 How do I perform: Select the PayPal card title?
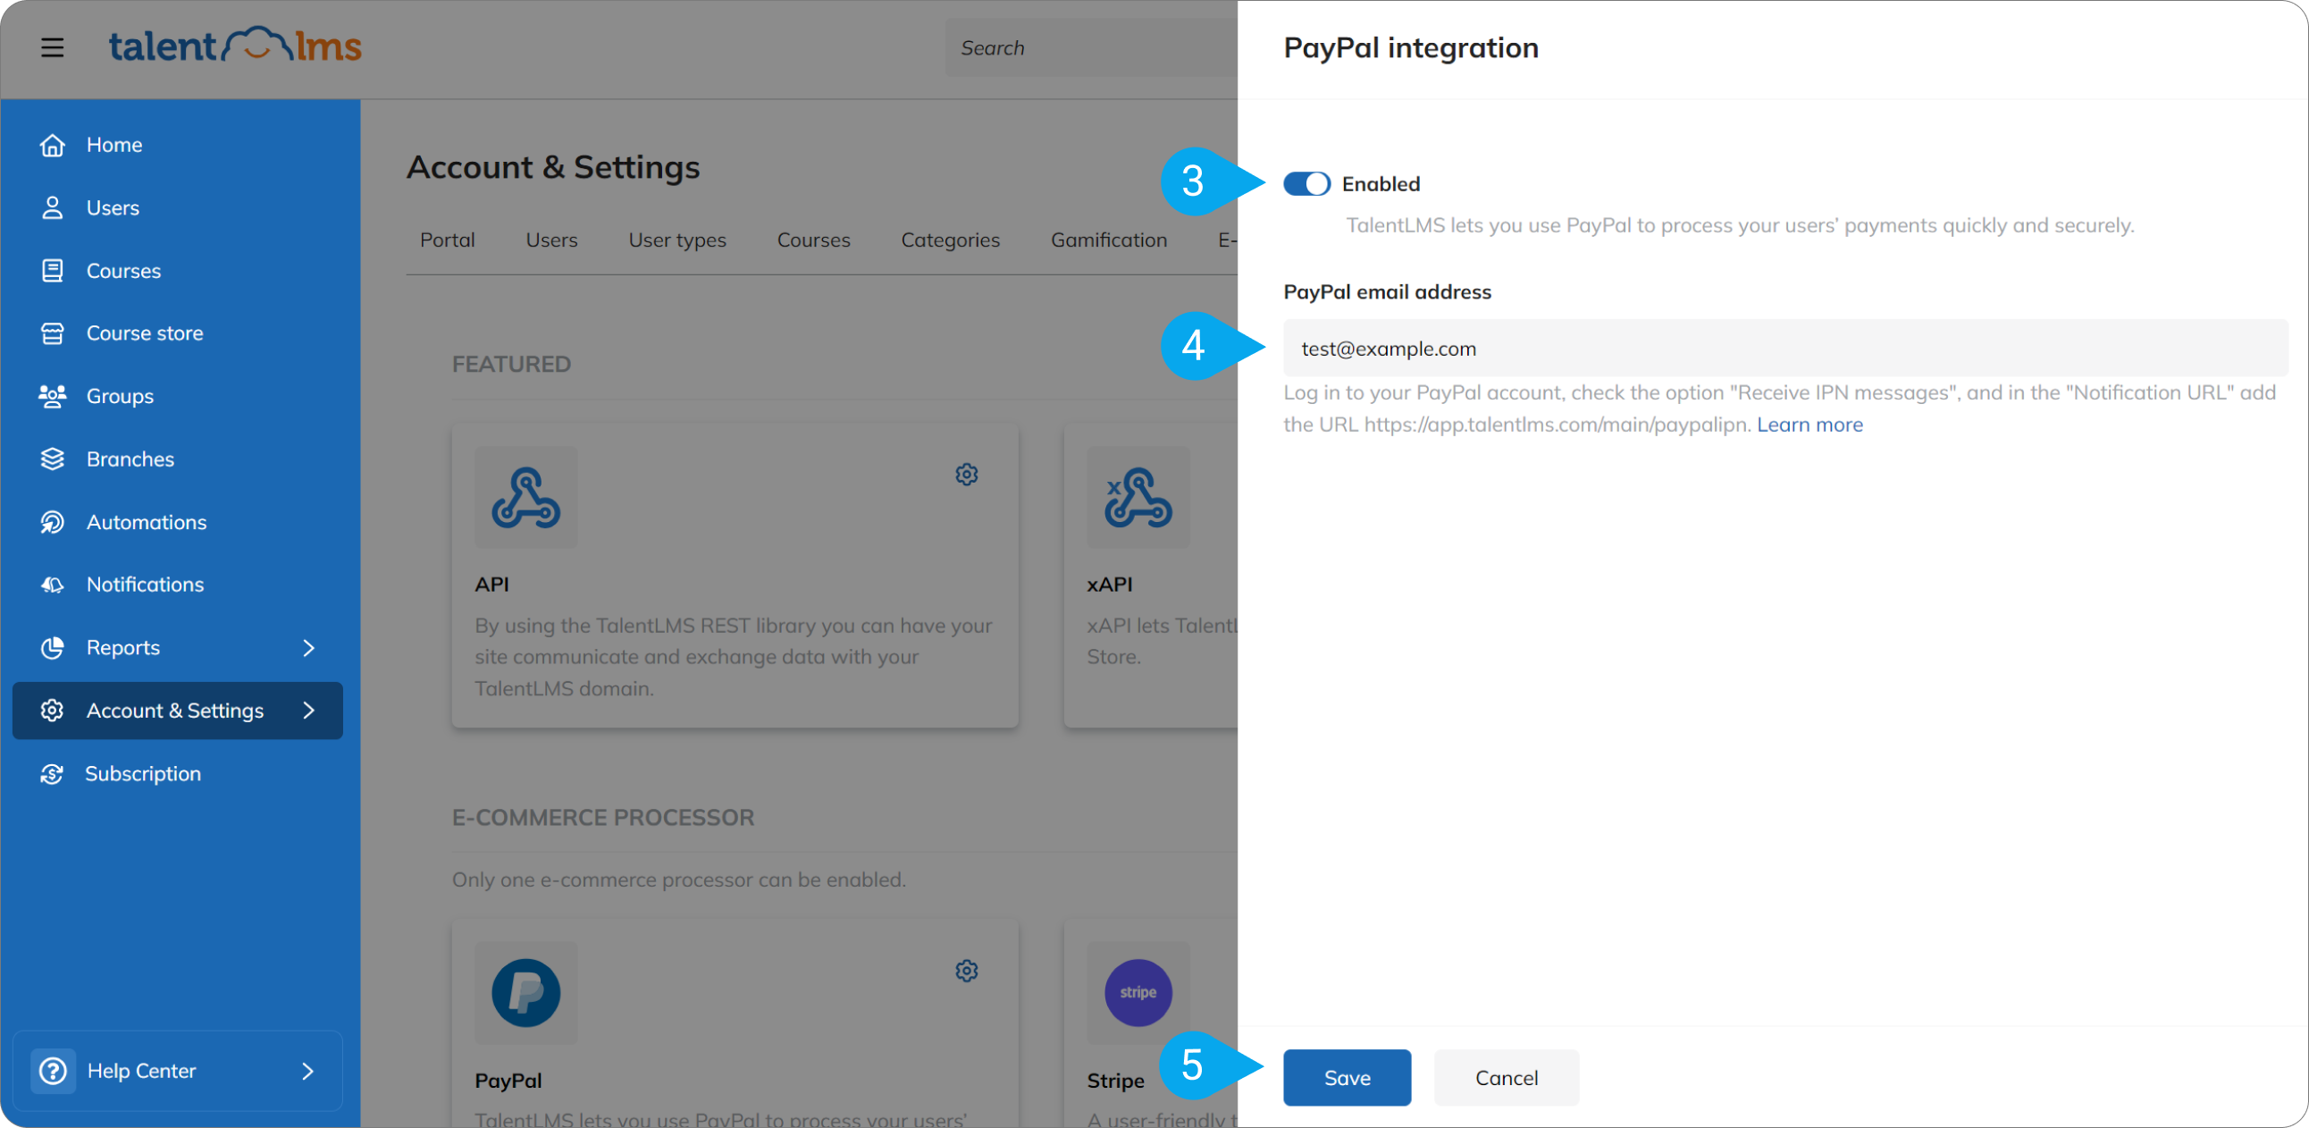point(508,1081)
